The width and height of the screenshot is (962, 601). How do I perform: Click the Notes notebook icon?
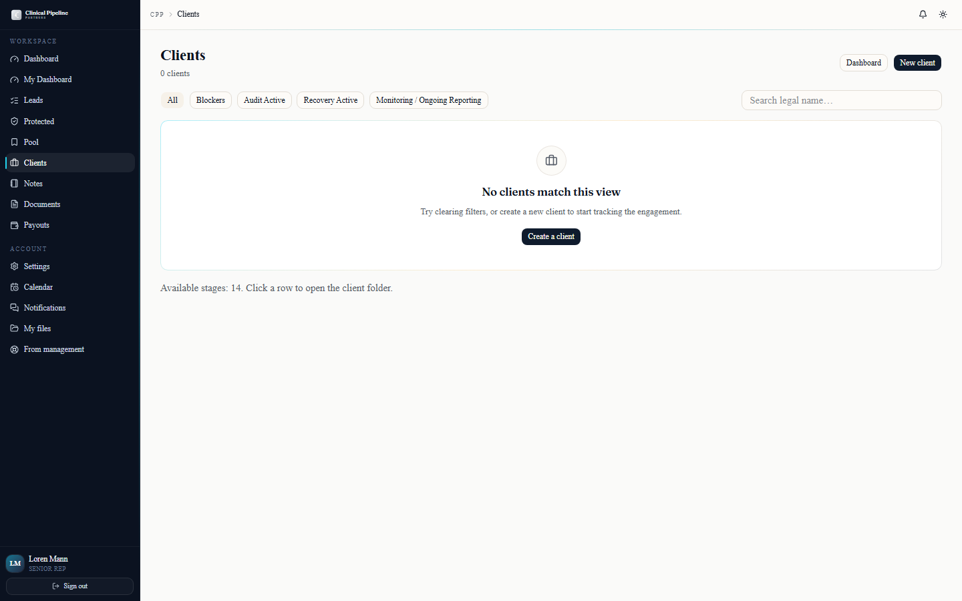click(14, 184)
